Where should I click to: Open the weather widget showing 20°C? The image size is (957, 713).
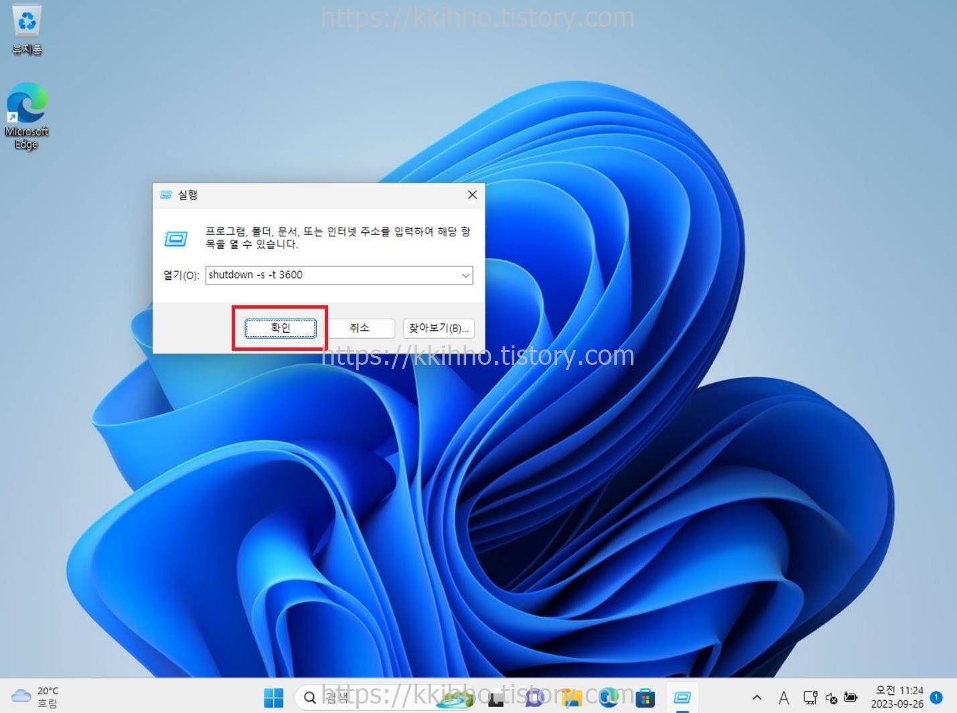[35, 697]
